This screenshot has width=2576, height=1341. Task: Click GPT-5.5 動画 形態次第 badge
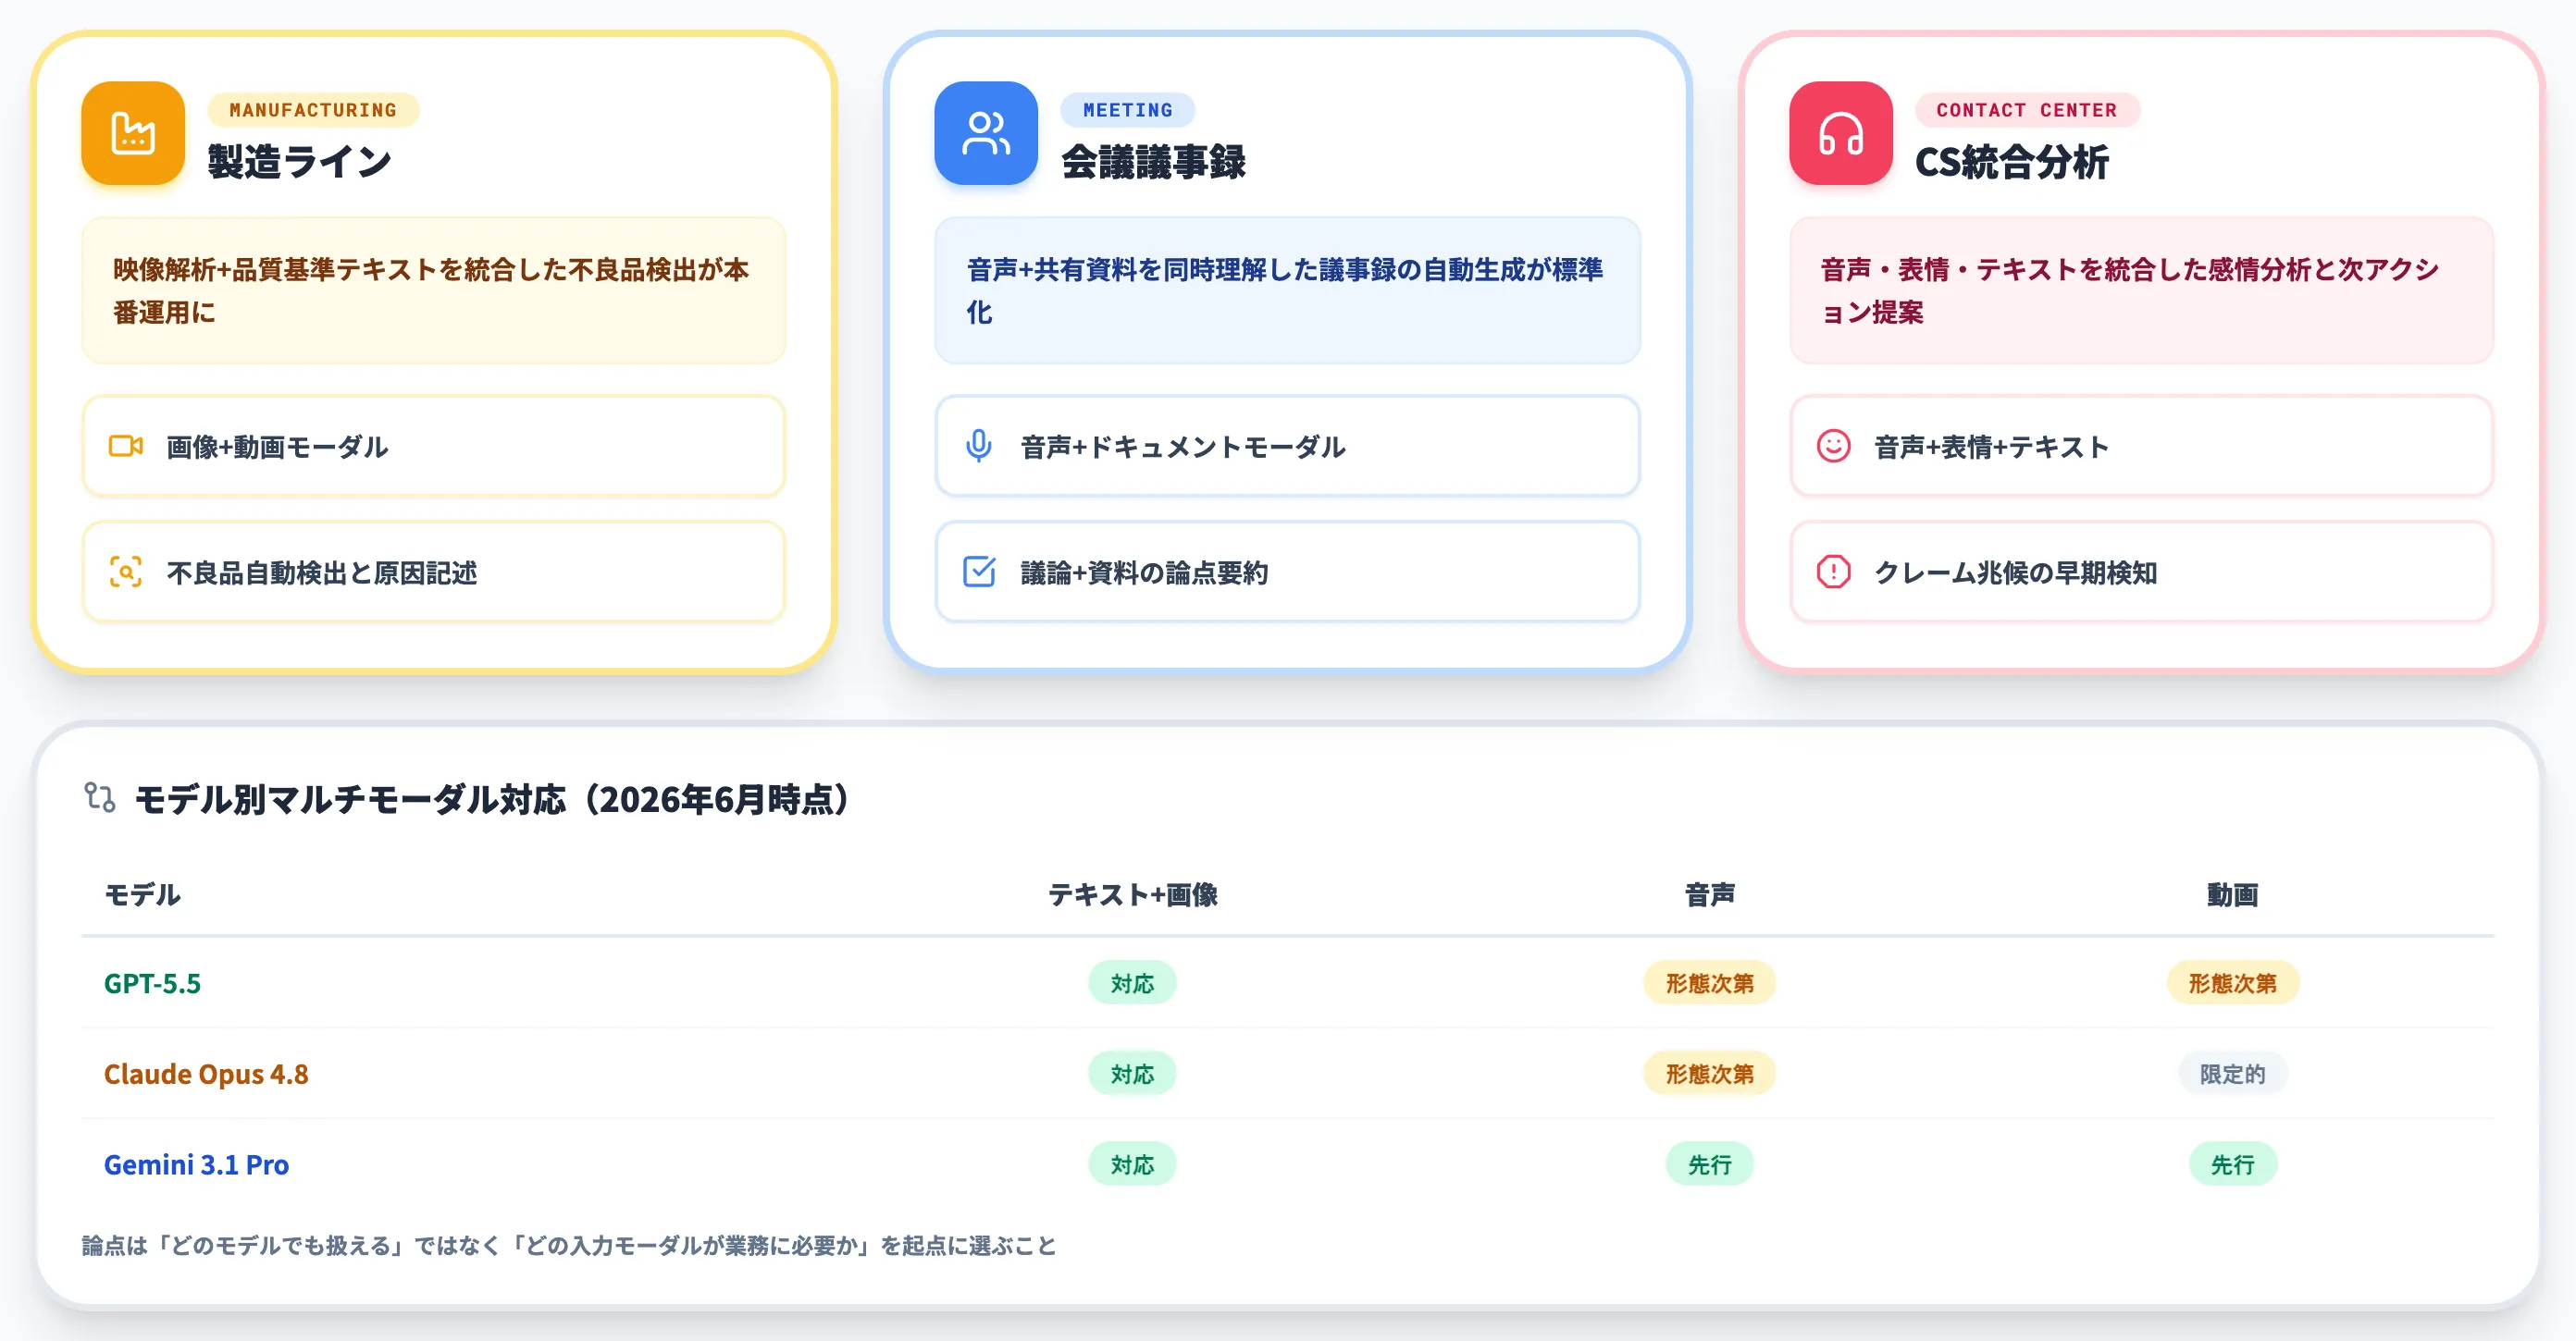[2232, 983]
